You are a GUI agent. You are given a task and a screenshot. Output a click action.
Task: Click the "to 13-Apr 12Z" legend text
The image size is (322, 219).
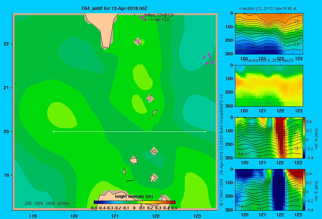coord(156,20)
